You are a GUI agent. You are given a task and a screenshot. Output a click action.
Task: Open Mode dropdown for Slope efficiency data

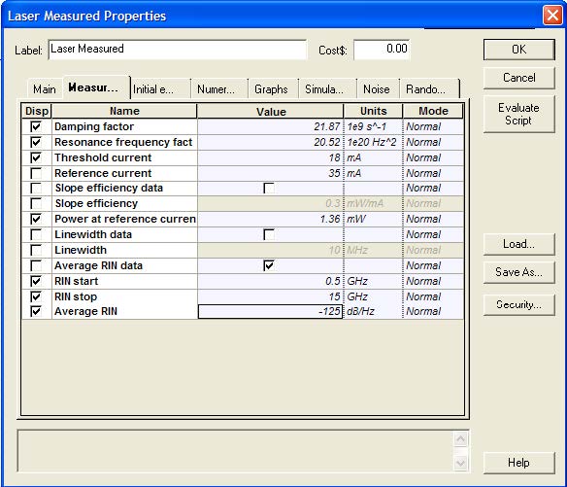pos(433,189)
